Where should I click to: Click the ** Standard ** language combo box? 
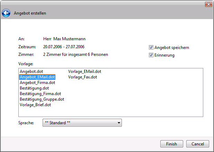tap(82, 123)
